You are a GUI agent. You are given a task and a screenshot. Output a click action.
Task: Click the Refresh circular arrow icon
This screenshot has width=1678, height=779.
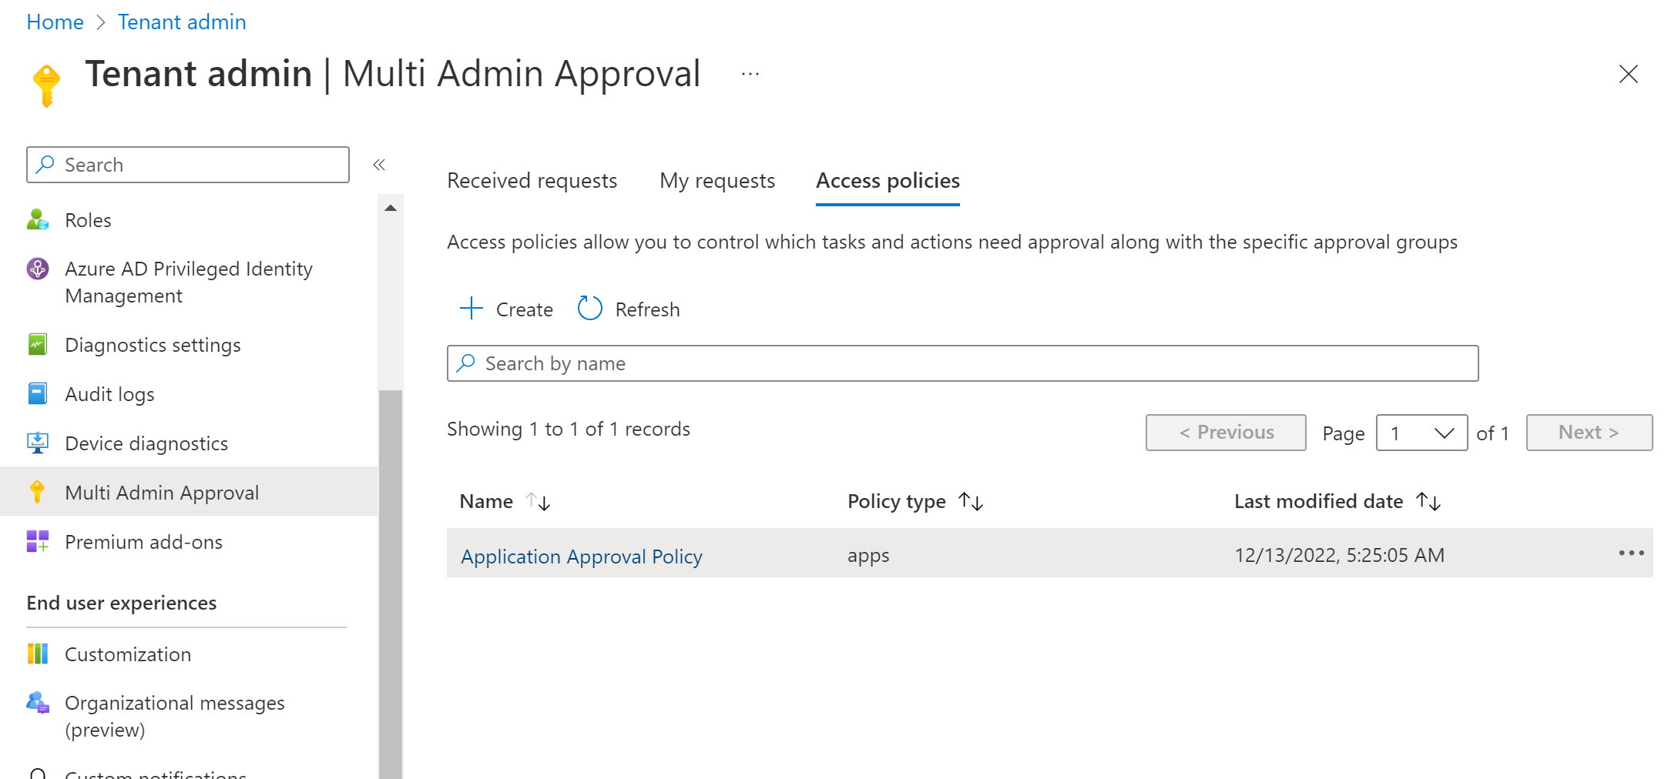coord(590,309)
